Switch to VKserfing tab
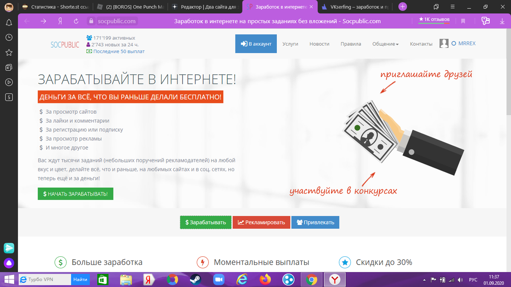This screenshot has height=287, width=511. pyautogui.click(x=356, y=6)
